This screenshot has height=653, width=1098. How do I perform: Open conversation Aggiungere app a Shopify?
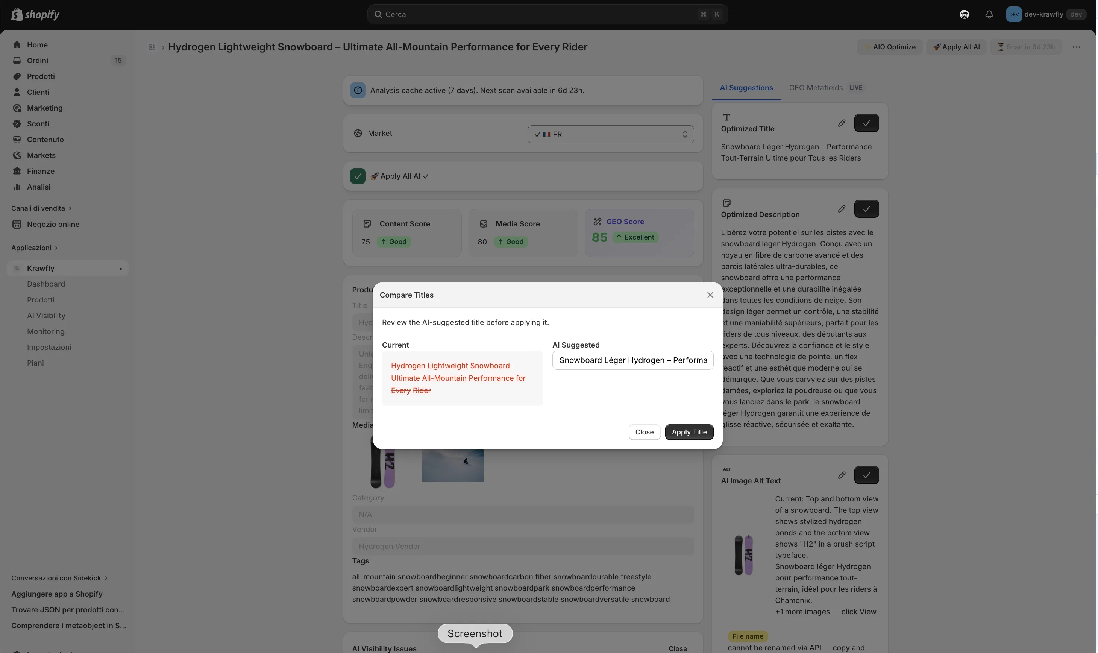57,594
